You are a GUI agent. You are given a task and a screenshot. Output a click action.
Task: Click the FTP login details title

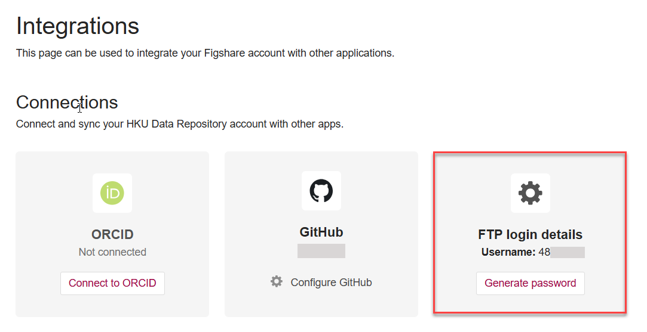point(530,234)
